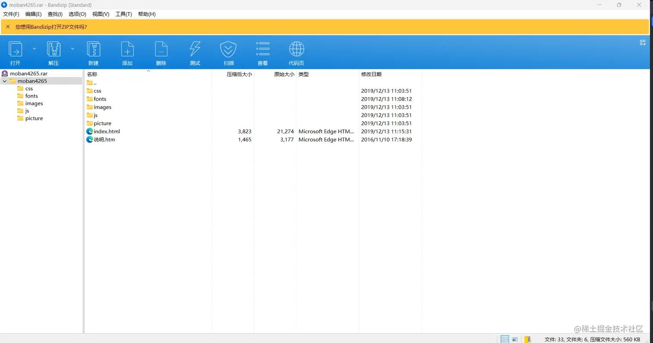Click the date 2016/11/10 17:18:39
Screen dimensions: 653x343
(387, 139)
